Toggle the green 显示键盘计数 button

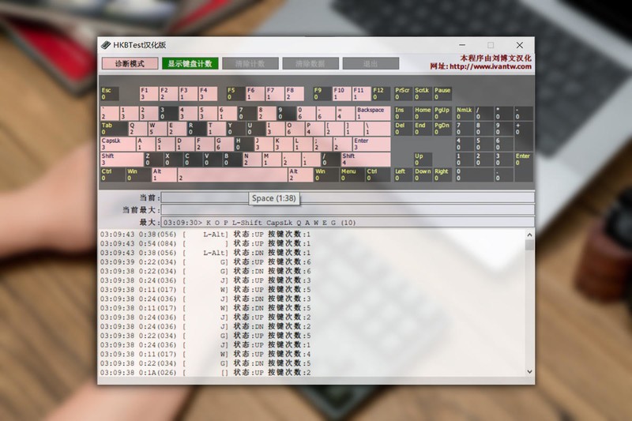190,64
